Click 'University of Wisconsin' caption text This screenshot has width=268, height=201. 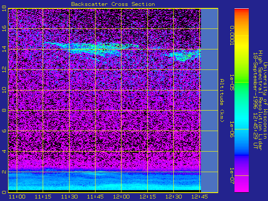click(x=265, y=100)
